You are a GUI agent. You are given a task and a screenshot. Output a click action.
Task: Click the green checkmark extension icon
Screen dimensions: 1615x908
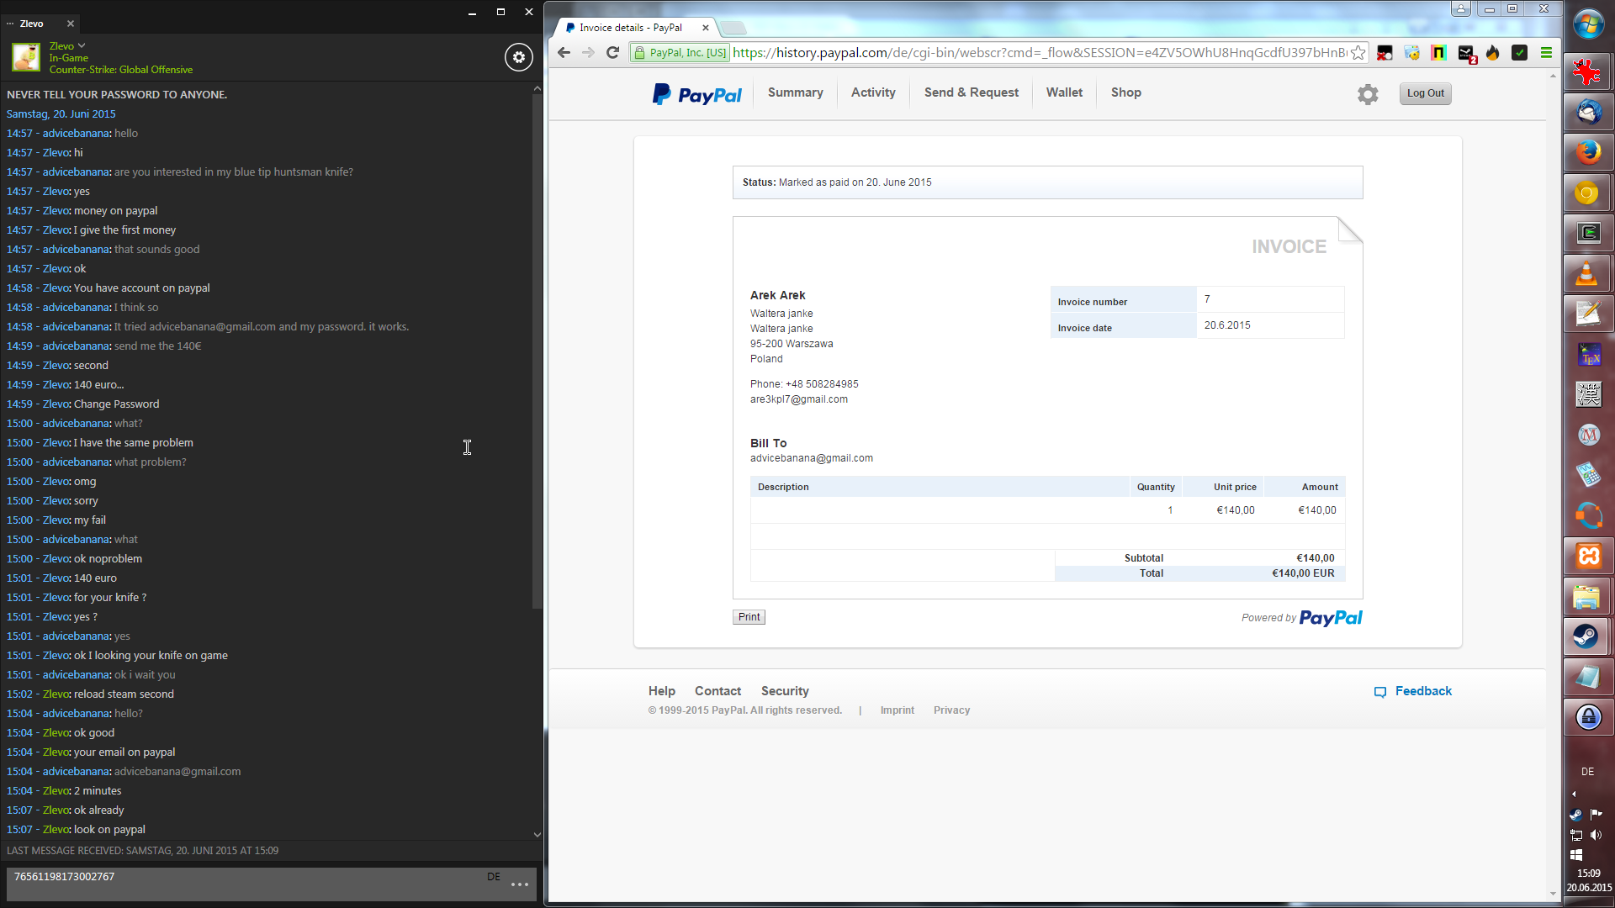click(1520, 53)
